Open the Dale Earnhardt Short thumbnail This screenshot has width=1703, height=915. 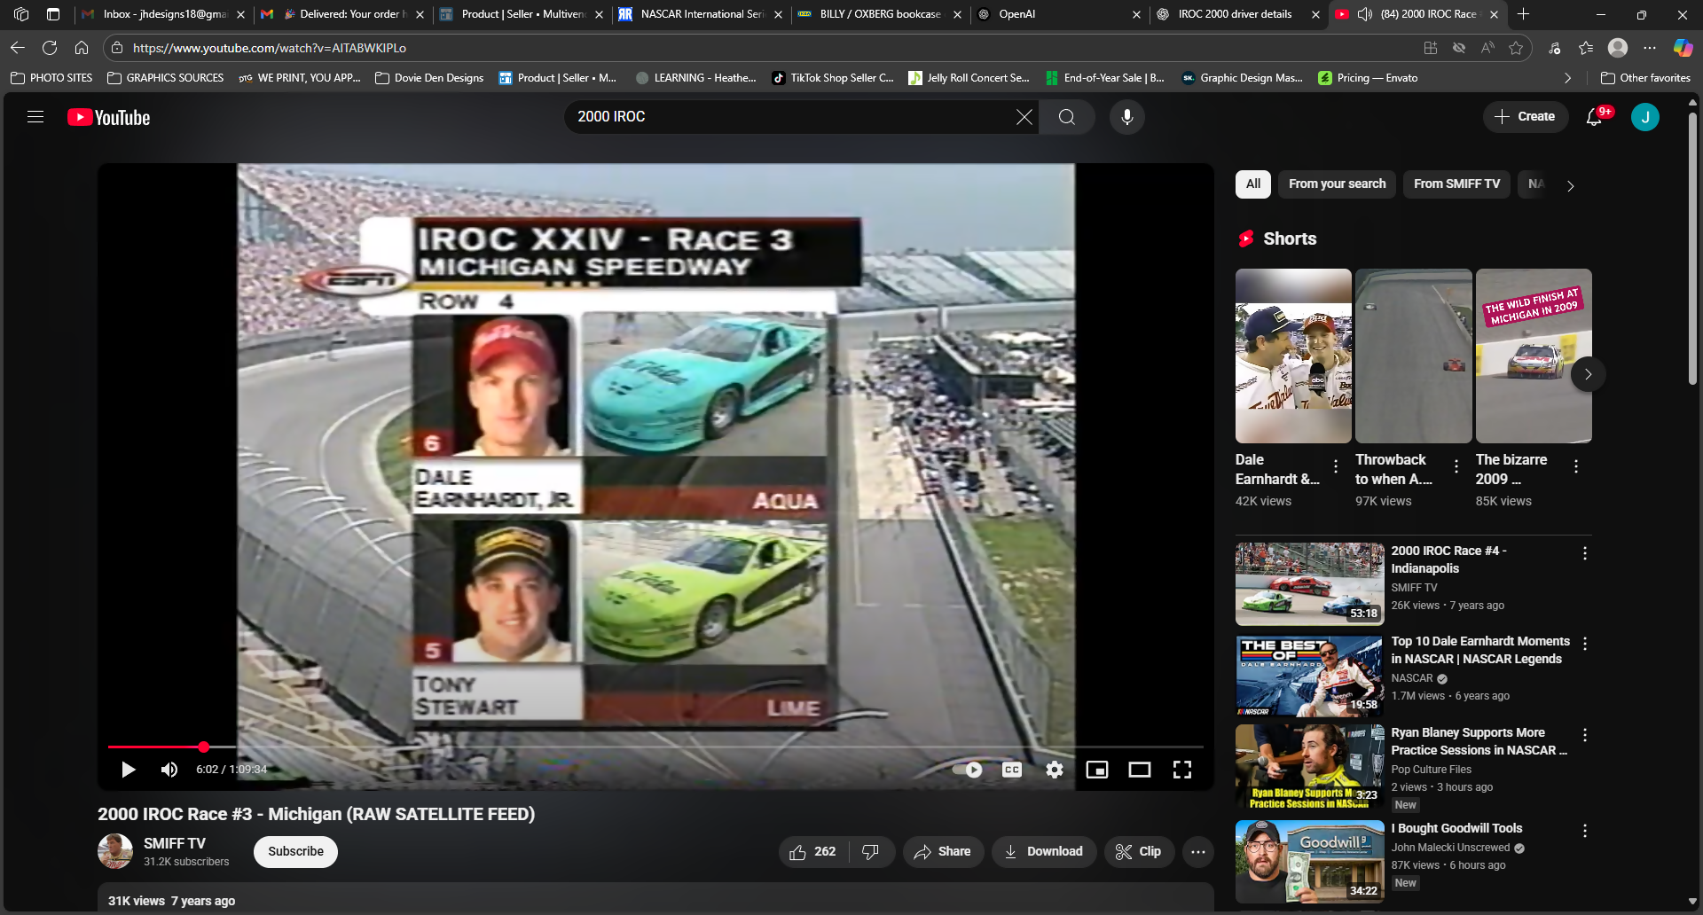(x=1293, y=356)
